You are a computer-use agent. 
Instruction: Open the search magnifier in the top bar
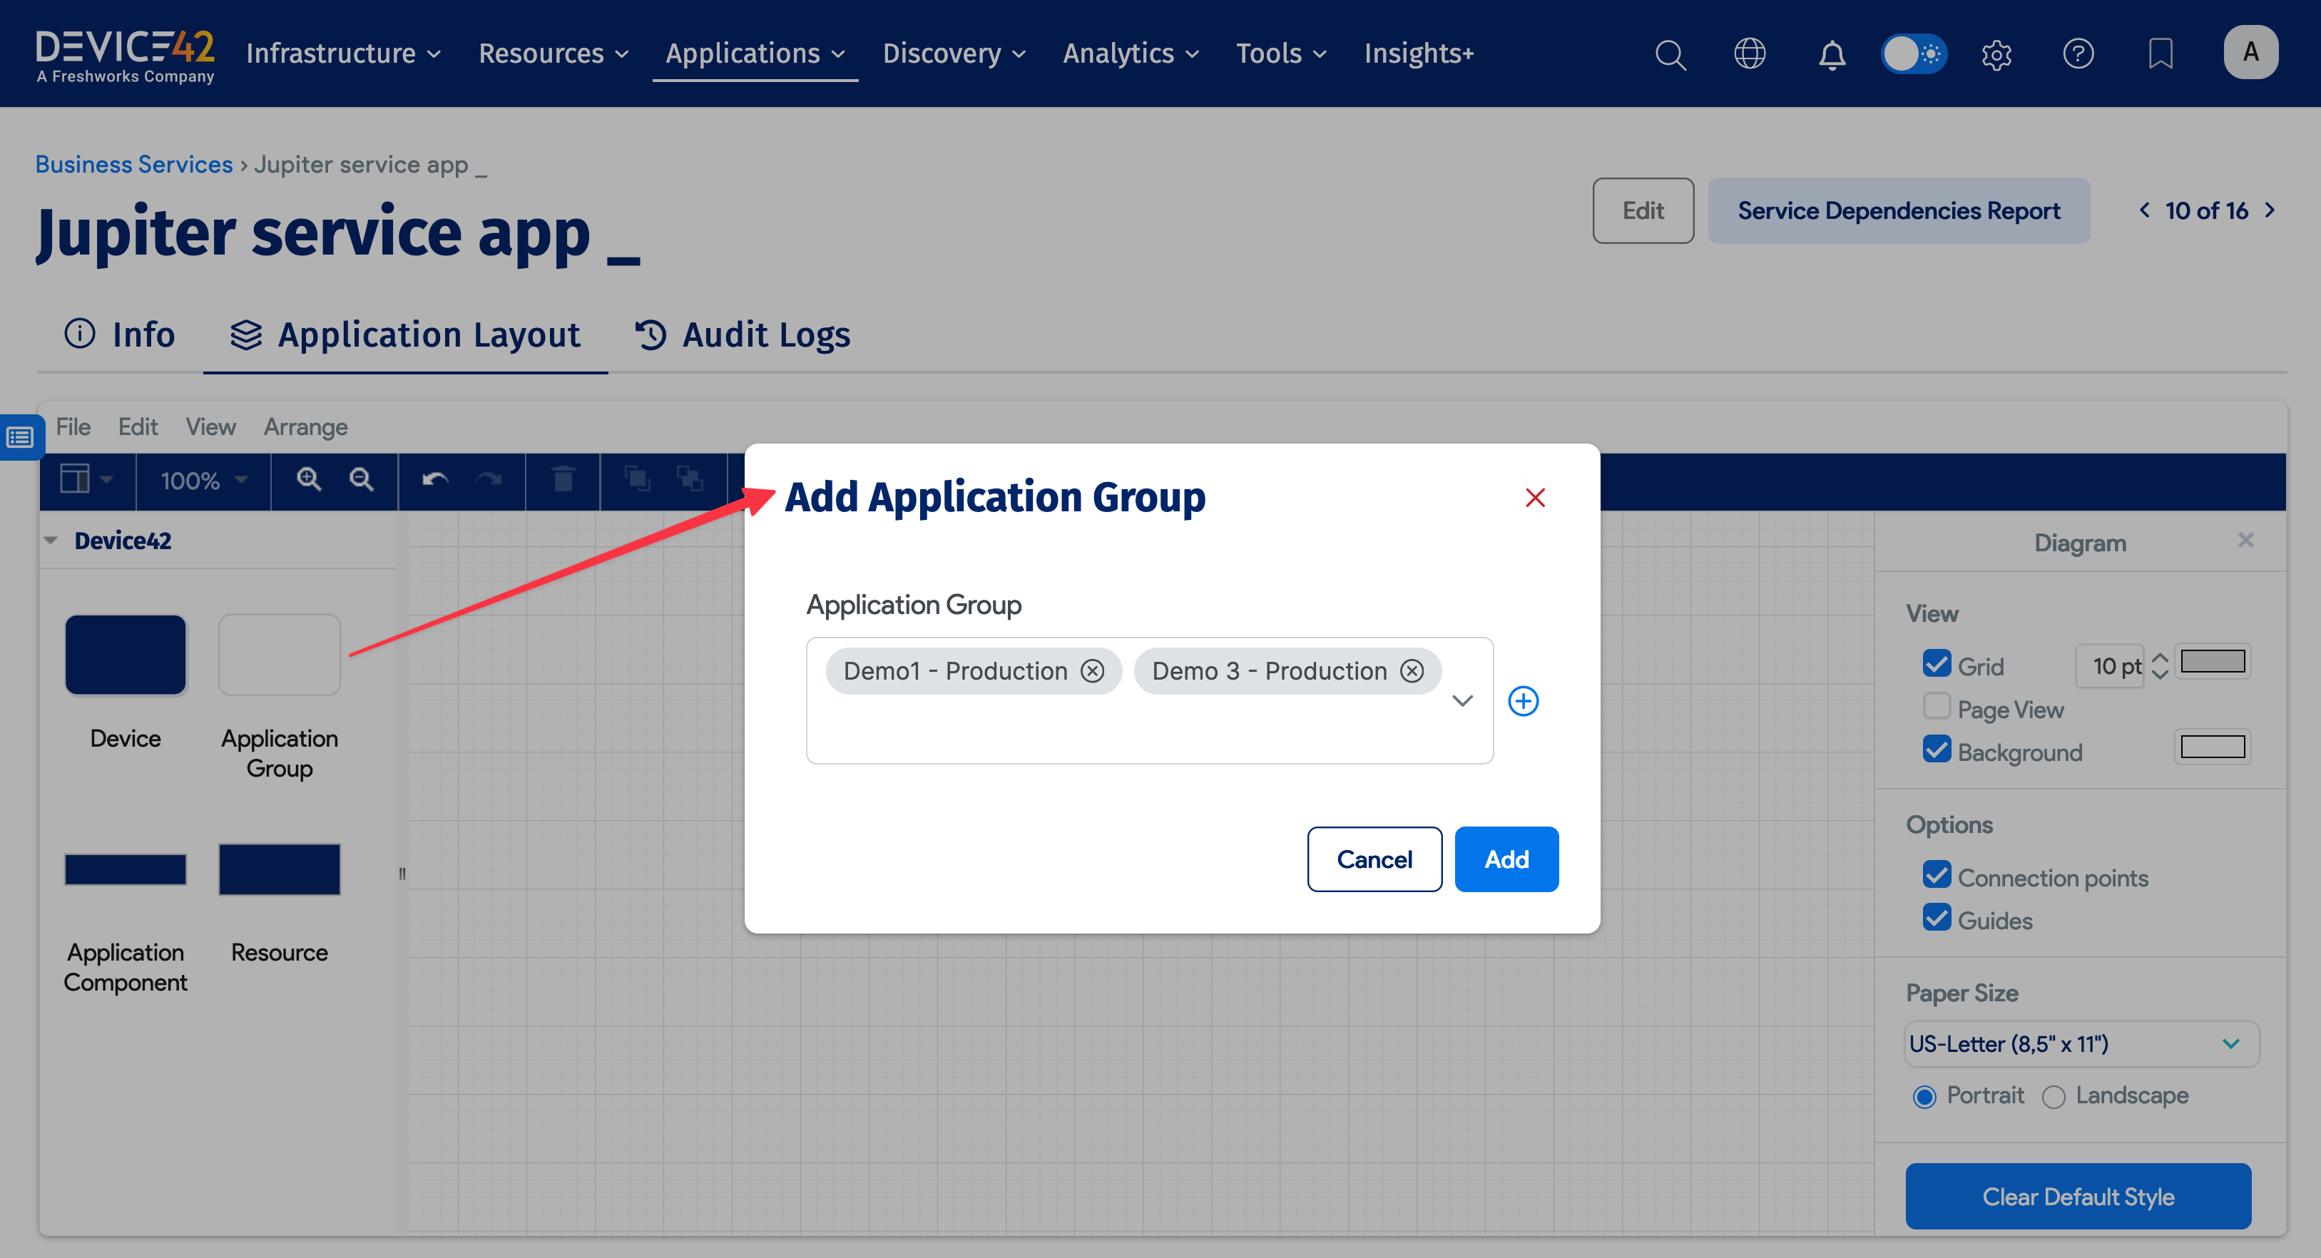coord(1670,54)
